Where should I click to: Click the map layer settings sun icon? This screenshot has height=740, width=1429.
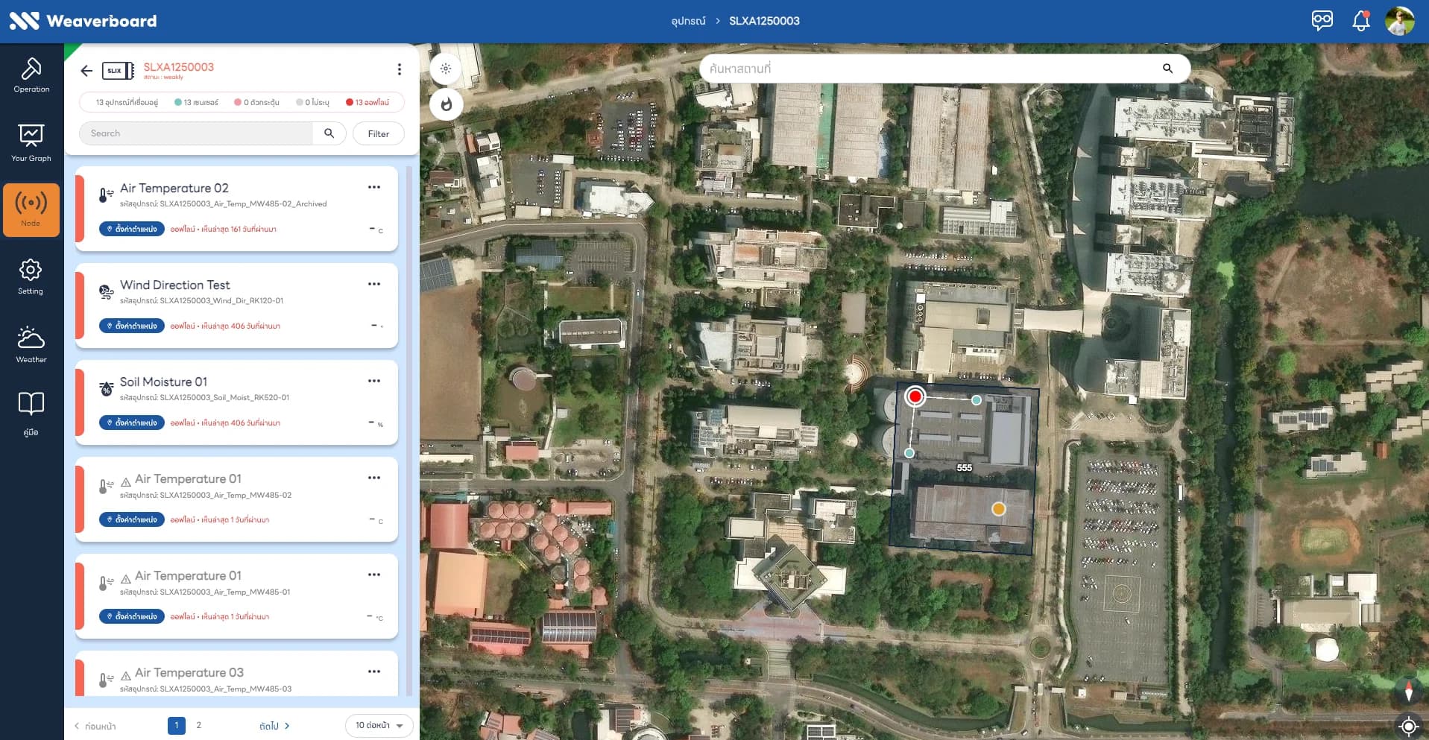(x=446, y=69)
